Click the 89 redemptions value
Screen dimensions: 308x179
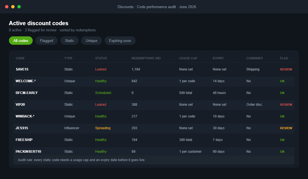pyautogui.click(x=134, y=152)
